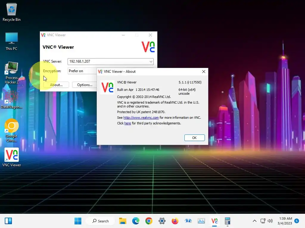Click the VNC logo inside the About dialog

click(x=107, y=87)
